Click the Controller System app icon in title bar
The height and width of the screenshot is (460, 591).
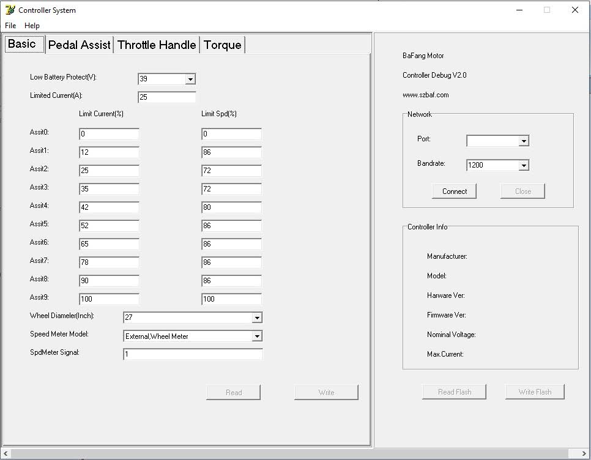click(x=10, y=10)
